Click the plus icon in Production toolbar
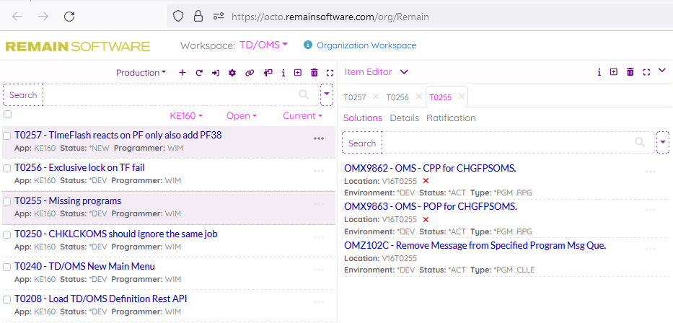The height and width of the screenshot is (323, 673). pyautogui.click(x=182, y=73)
